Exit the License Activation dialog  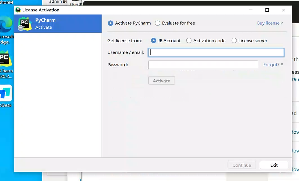click(274, 165)
